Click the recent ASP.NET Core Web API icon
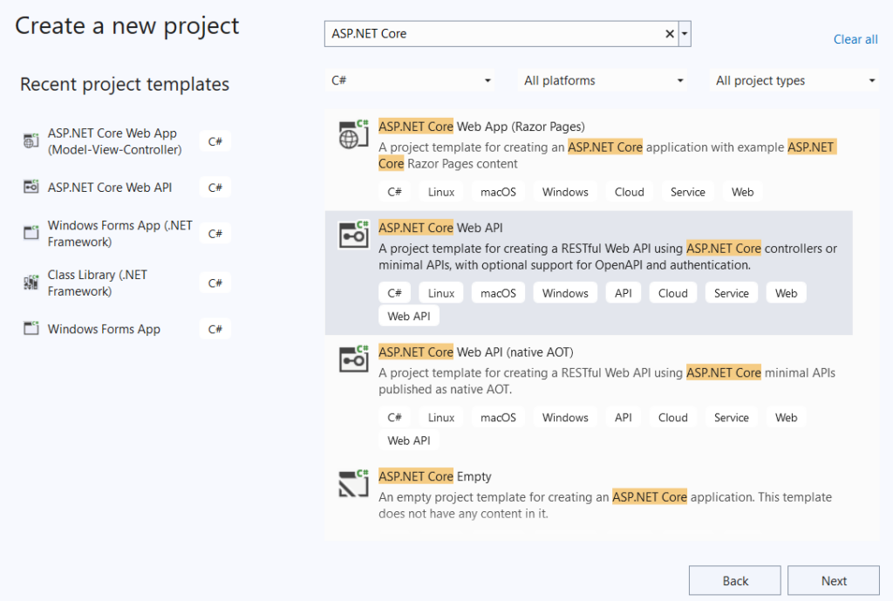Image resolution: width=893 pixels, height=601 pixels. (x=31, y=187)
